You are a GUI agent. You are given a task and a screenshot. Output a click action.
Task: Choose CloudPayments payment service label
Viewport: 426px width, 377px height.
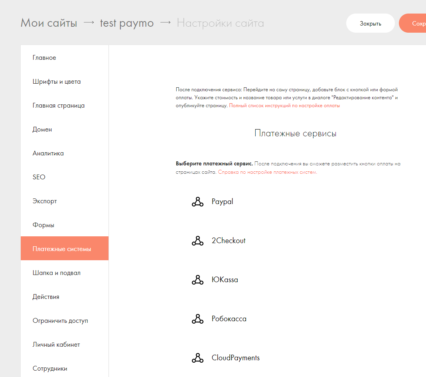[236, 358]
